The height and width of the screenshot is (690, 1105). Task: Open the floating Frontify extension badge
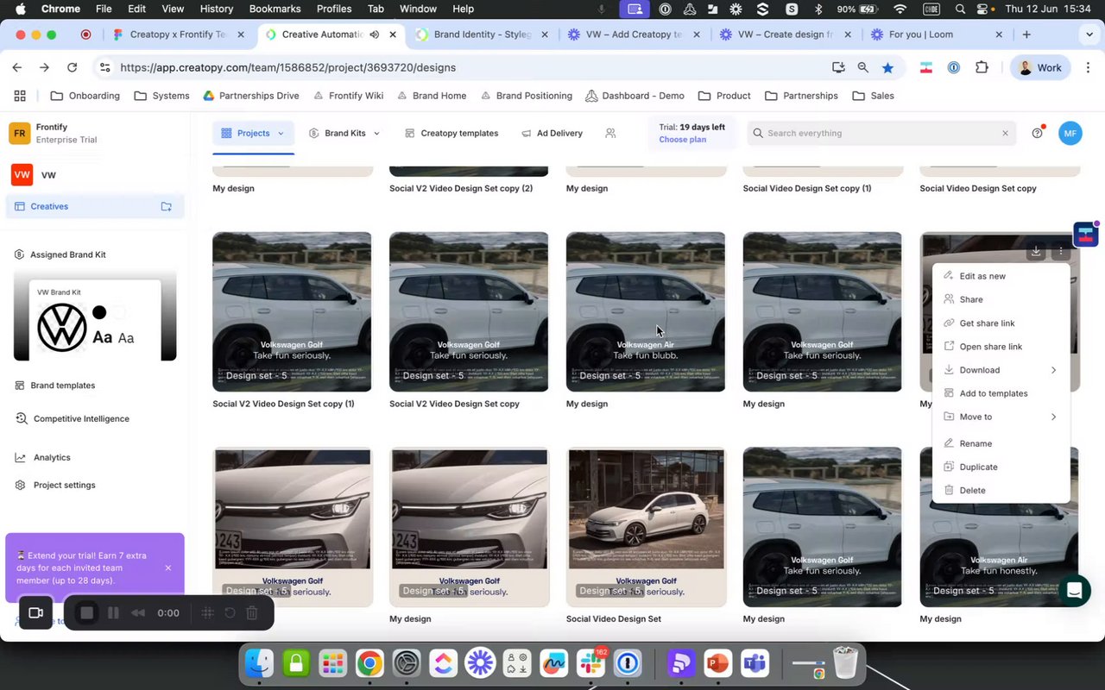(1086, 234)
